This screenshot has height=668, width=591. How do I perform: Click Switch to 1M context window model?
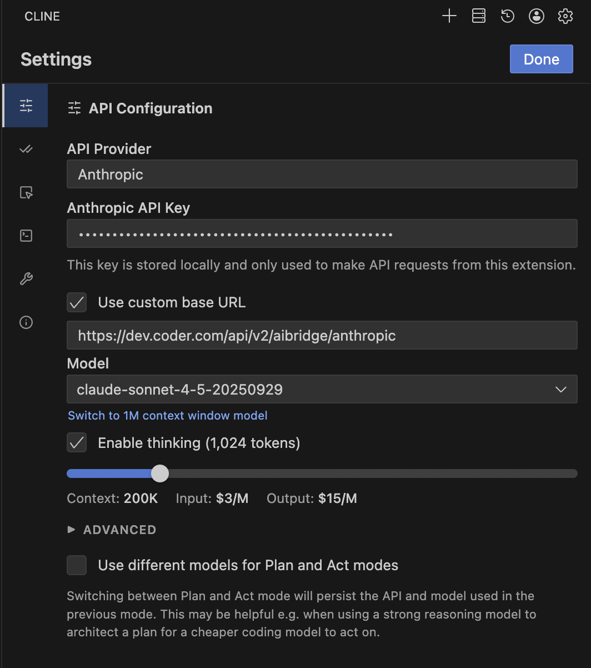168,416
